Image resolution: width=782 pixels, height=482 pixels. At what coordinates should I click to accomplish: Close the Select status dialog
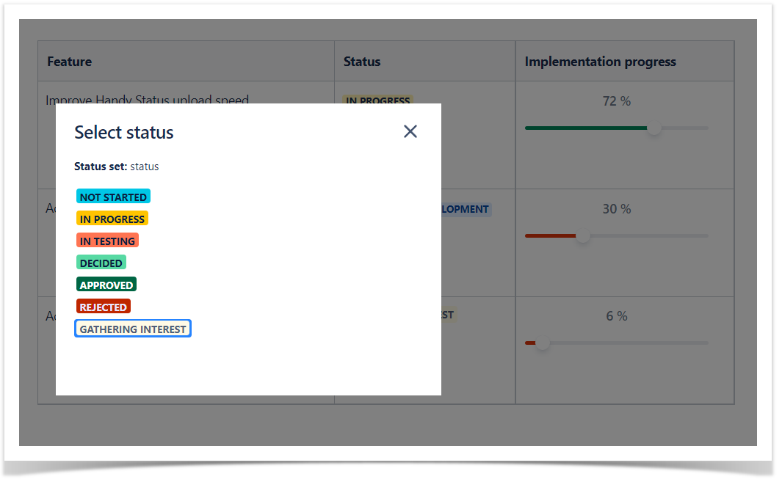[x=410, y=131]
